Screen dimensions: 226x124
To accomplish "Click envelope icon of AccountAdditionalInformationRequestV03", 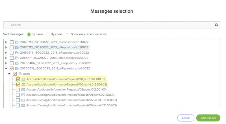I will [x=23, y=90].
